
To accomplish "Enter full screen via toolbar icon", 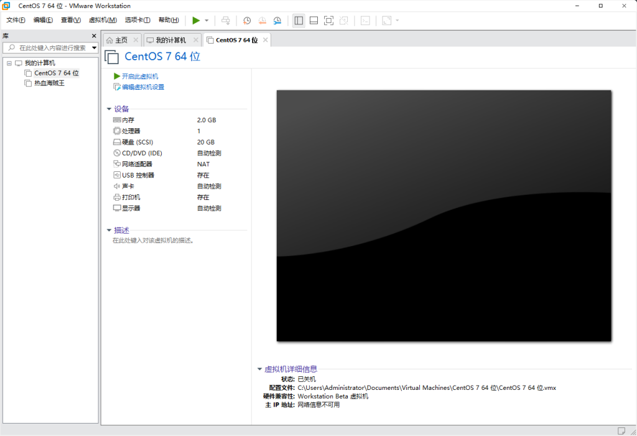I will [x=328, y=20].
